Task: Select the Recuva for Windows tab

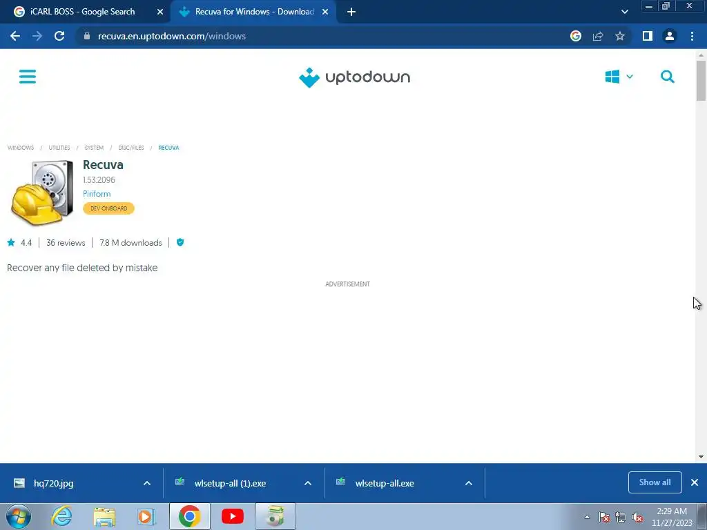Action: [x=254, y=12]
